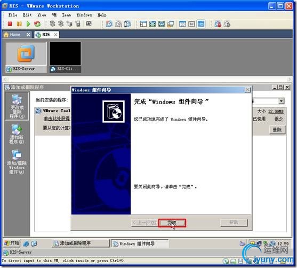Screen dimensions: 297x268
Task: Open the Team menu
Action: pyautogui.click(x=67, y=15)
